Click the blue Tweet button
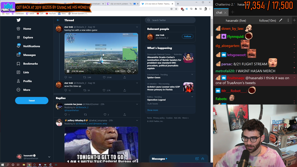 [x=32, y=101]
